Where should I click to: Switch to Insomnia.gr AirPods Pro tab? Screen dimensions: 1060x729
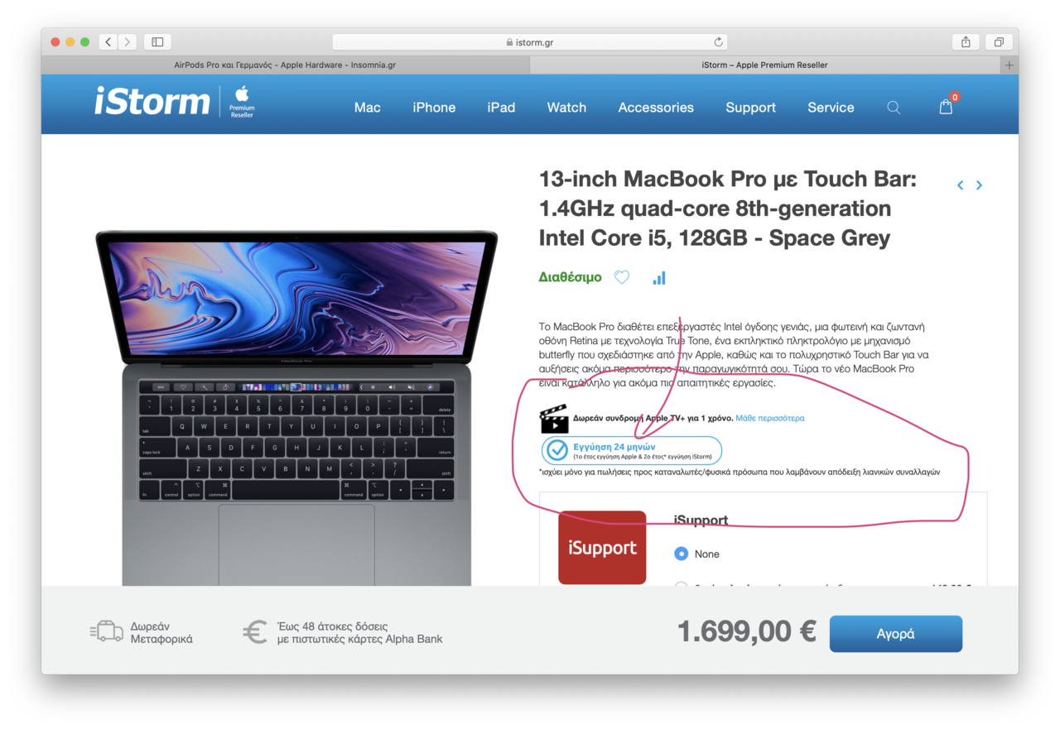285,65
